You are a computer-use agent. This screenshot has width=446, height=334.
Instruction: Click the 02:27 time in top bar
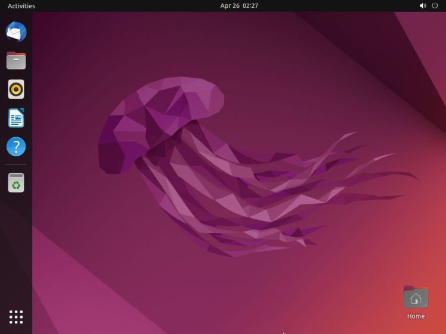(x=250, y=6)
